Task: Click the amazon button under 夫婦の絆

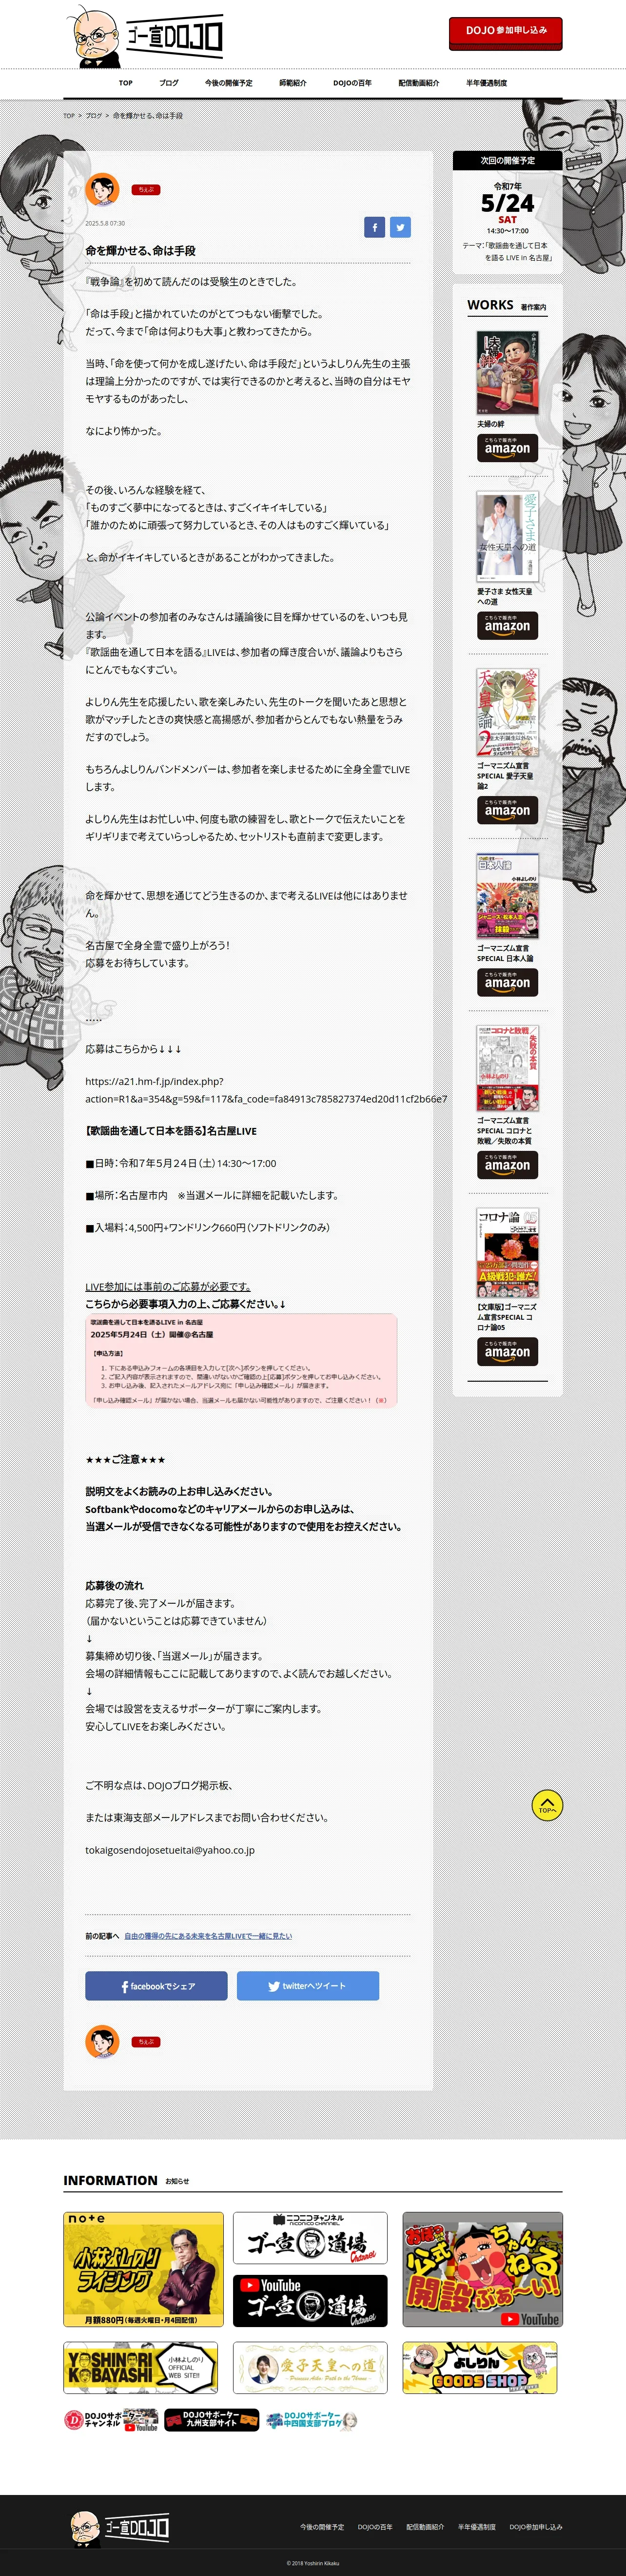Action: tap(507, 448)
